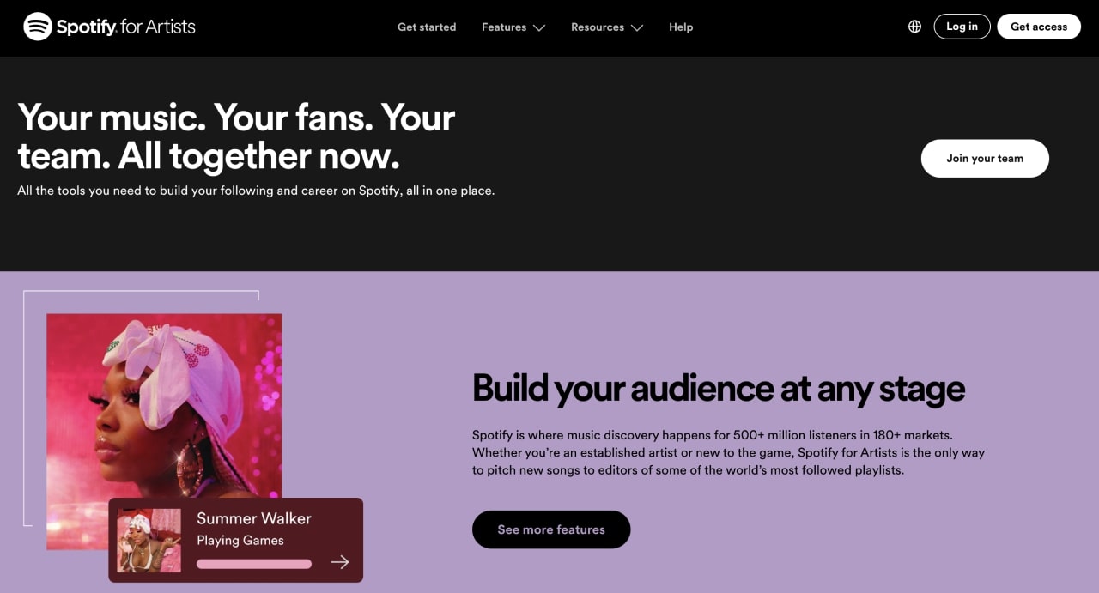The height and width of the screenshot is (593, 1099).
Task: Click the Spotify for Artists logo
Action: pyautogui.click(x=108, y=27)
